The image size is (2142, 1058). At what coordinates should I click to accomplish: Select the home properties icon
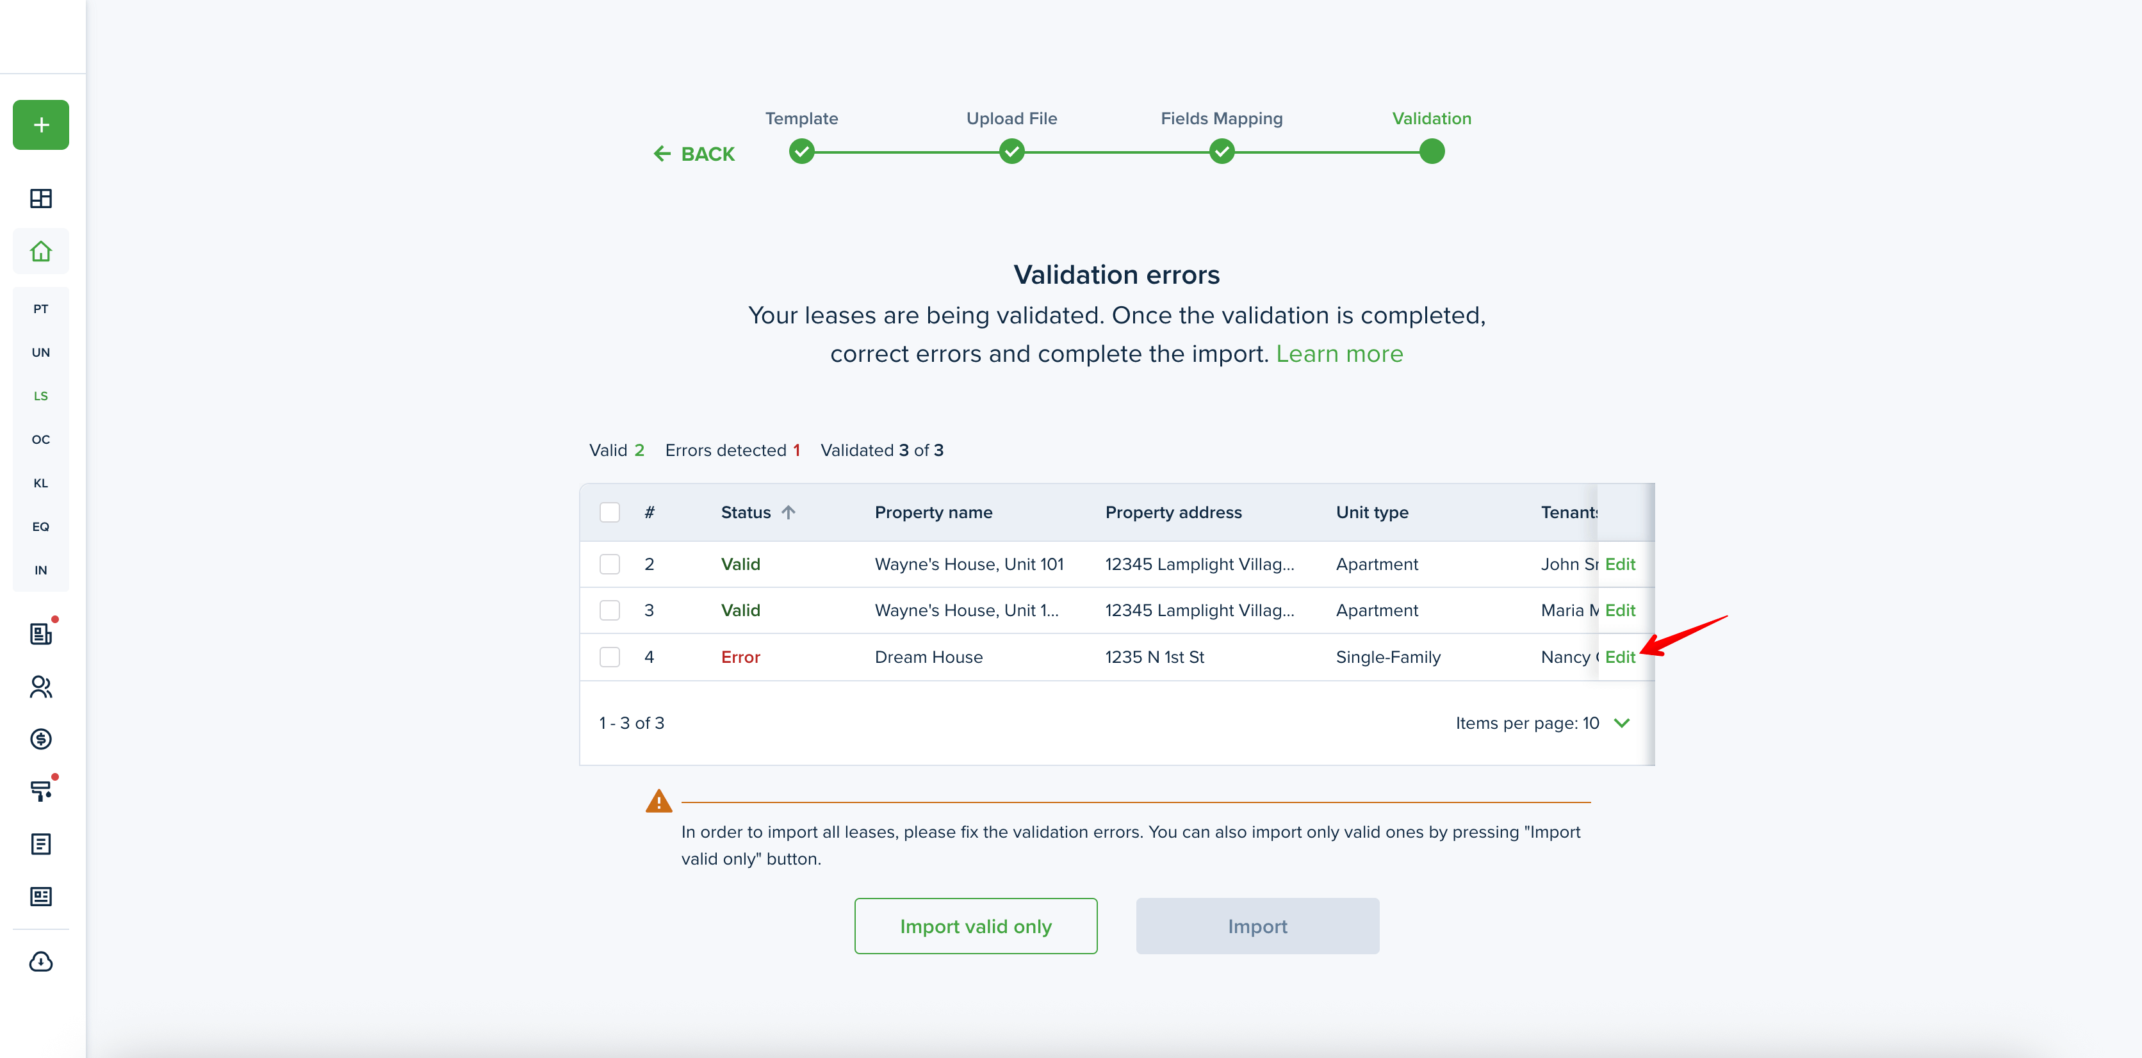(x=41, y=251)
